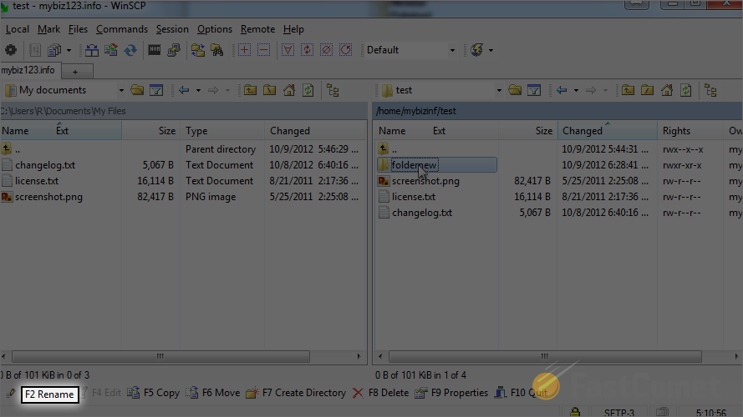Sort local panel by Type column
This screenshot has height=417, width=743.
(x=221, y=130)
